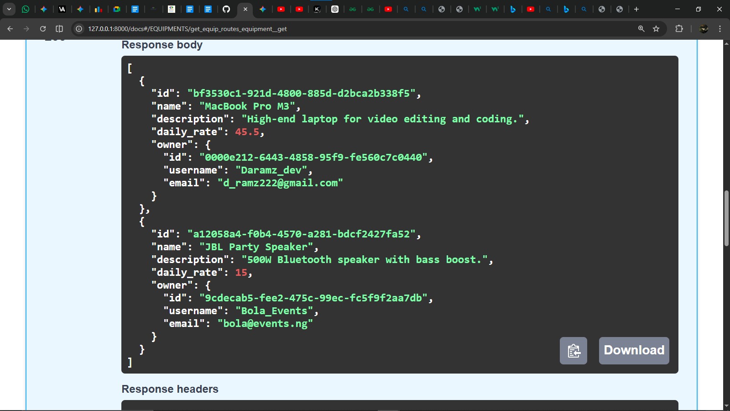Open the Extensions puzzle icon
Image resolution: width=730 pixels, height=411 pixels.
coord(679,29)
